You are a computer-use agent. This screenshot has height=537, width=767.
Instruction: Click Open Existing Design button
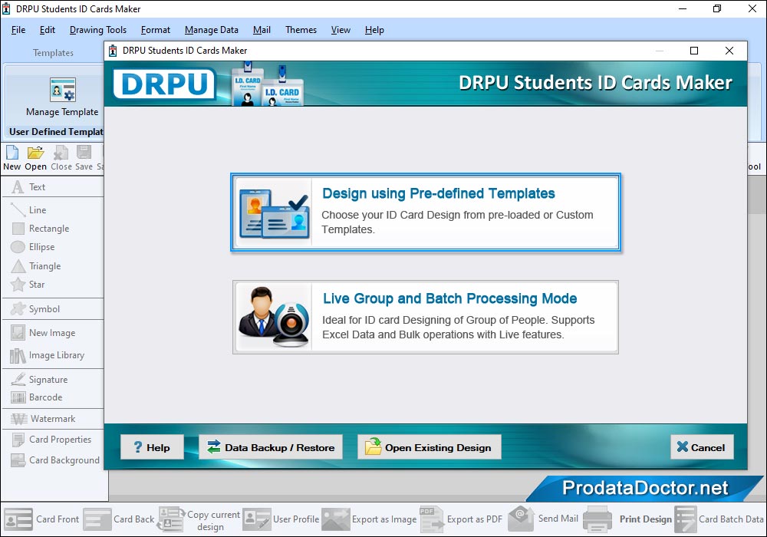tap(429, 447)
